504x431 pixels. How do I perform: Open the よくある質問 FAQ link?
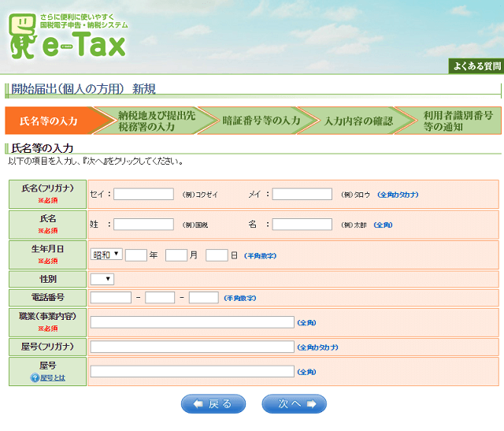pyautogui.click(x=476, y=66)
